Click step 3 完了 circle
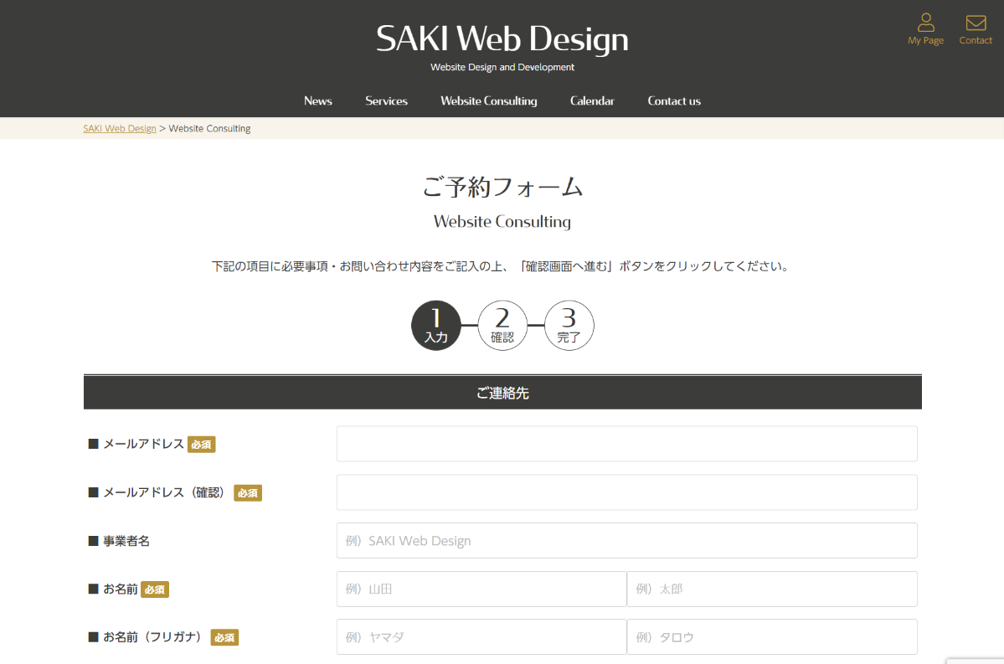 (569, 325)
